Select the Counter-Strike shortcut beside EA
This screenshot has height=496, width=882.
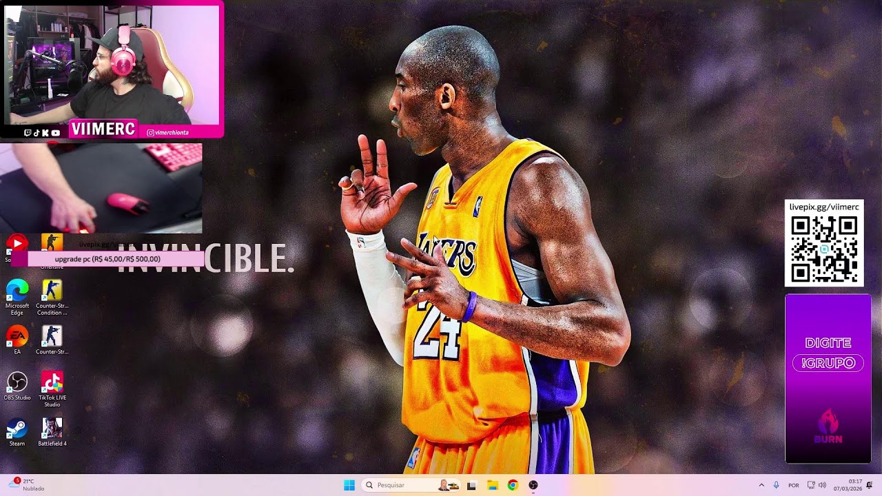tap(52, 340)
